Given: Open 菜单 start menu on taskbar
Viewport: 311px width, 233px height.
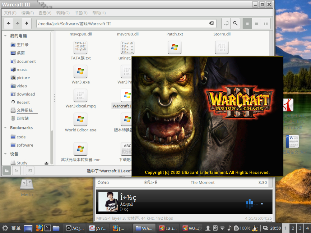Looking at the screenshot, I should coord(12,228).
